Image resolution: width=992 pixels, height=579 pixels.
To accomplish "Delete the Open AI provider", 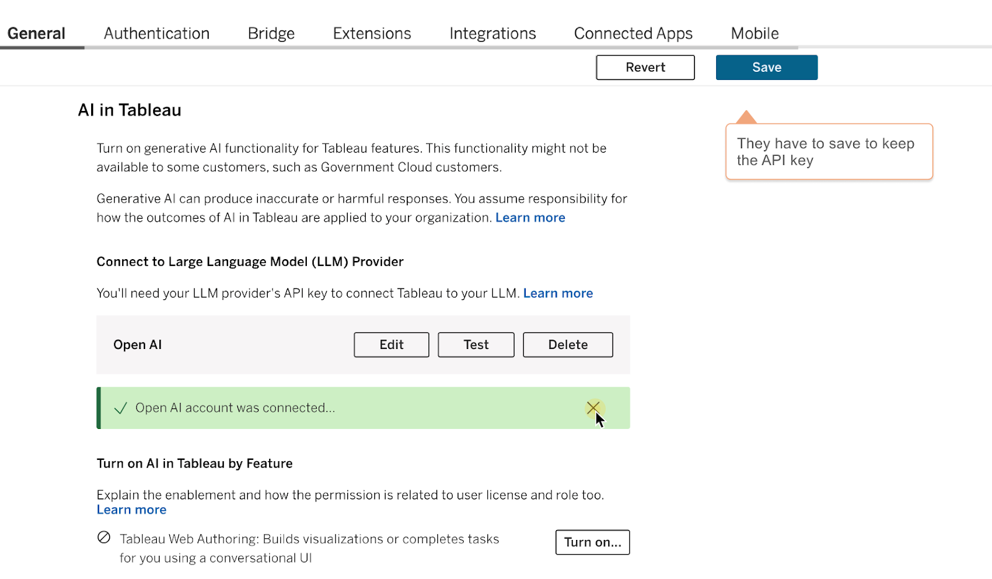I will [x=567, y=345].
